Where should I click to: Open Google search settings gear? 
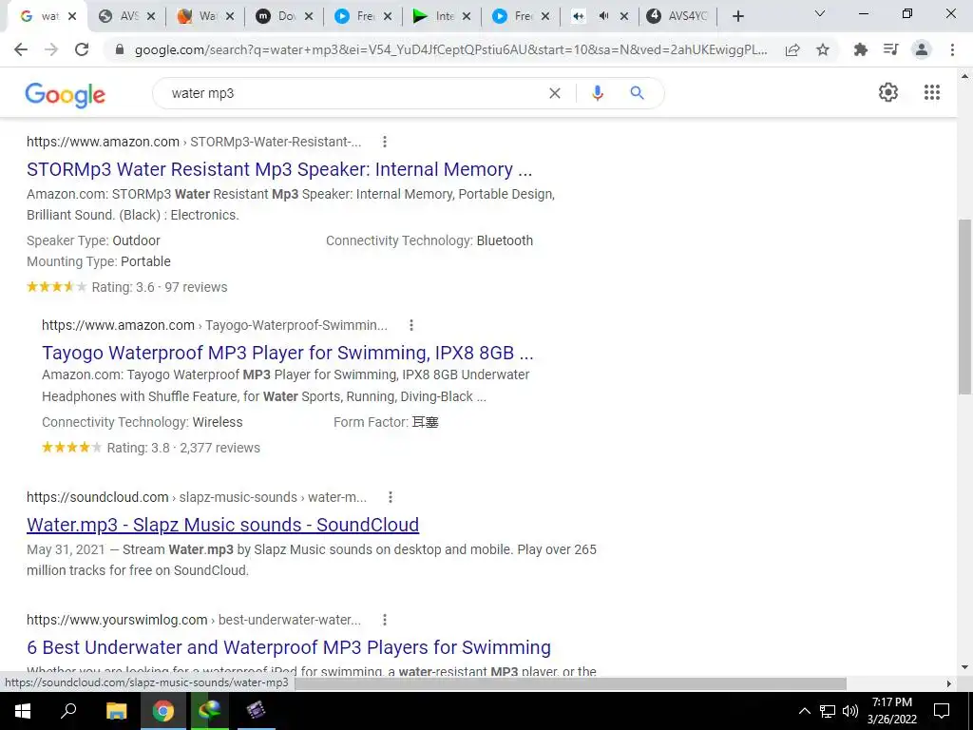[888, 92]
